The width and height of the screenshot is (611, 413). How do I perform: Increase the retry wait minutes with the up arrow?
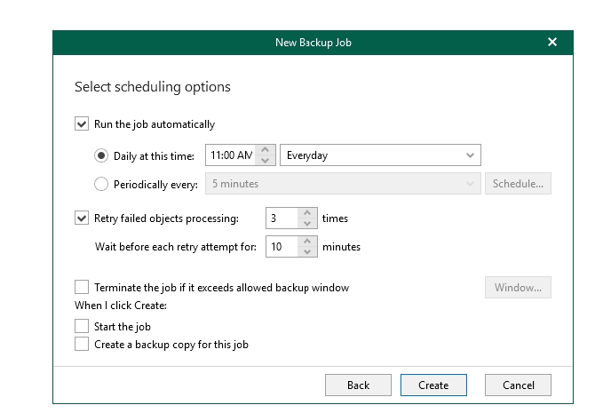coord(307,242)
